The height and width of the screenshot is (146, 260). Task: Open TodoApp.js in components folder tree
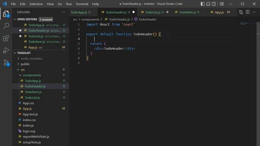pos(41,81)
